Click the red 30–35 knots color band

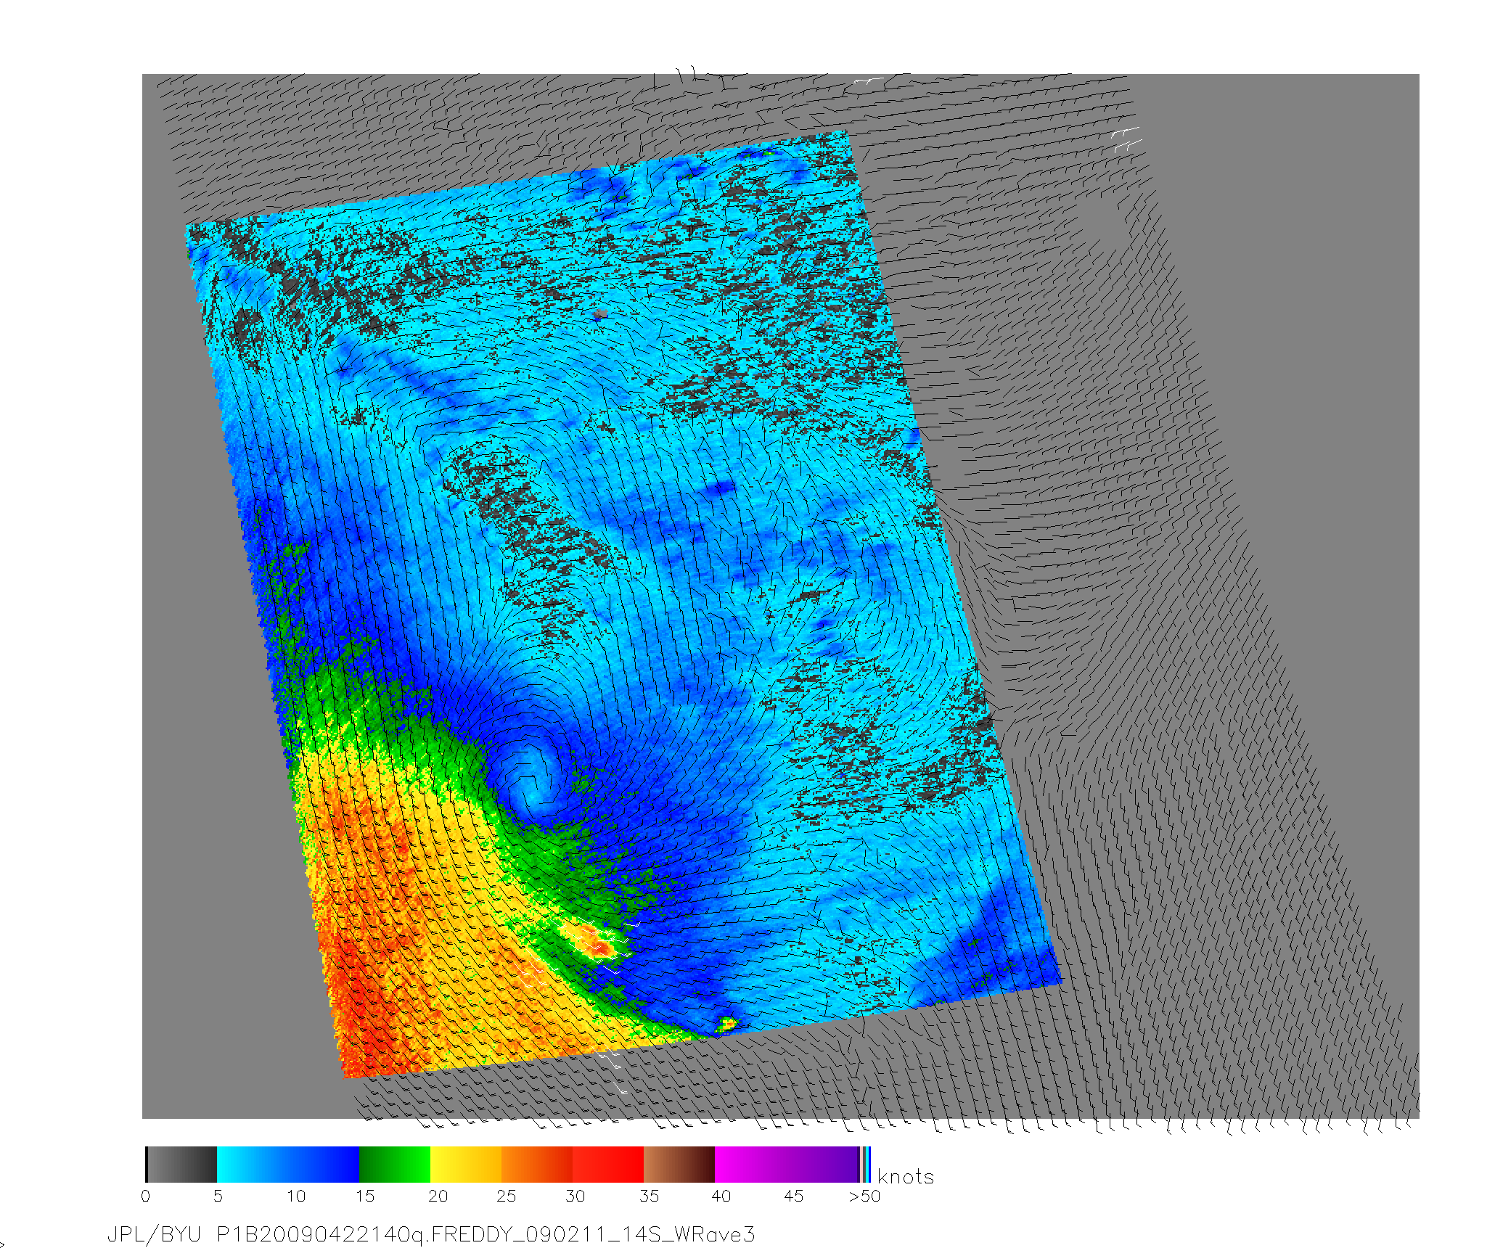pos(608,1165)
